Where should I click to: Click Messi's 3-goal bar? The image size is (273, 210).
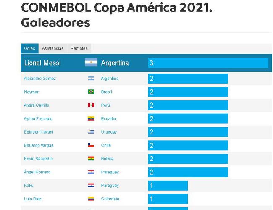point(208,63)
